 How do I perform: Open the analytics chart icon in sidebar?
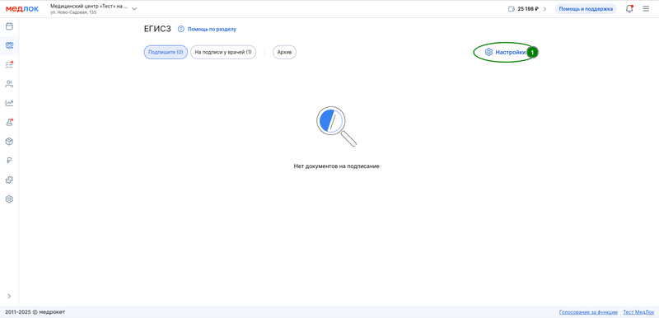[9, 103]
